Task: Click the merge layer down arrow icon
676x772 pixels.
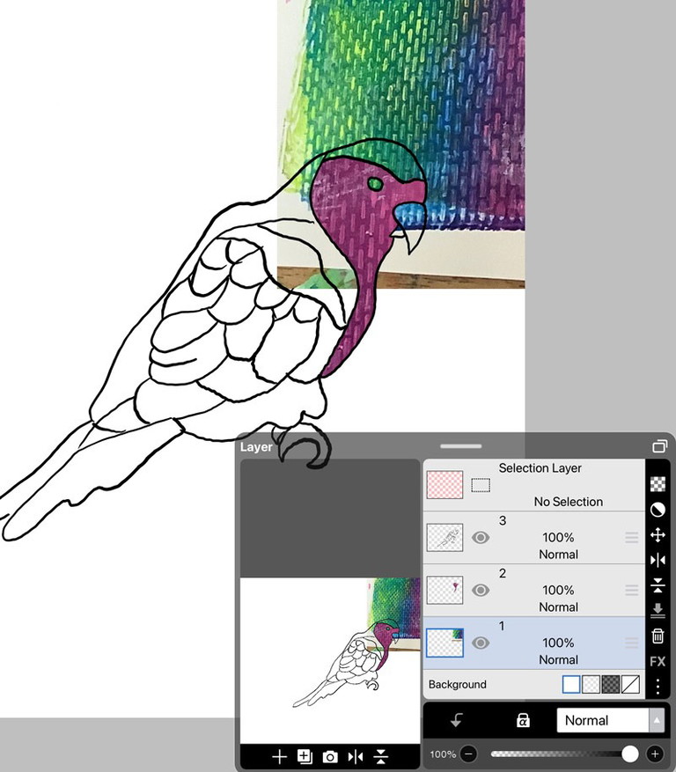Action: click(x=658, y=610)
